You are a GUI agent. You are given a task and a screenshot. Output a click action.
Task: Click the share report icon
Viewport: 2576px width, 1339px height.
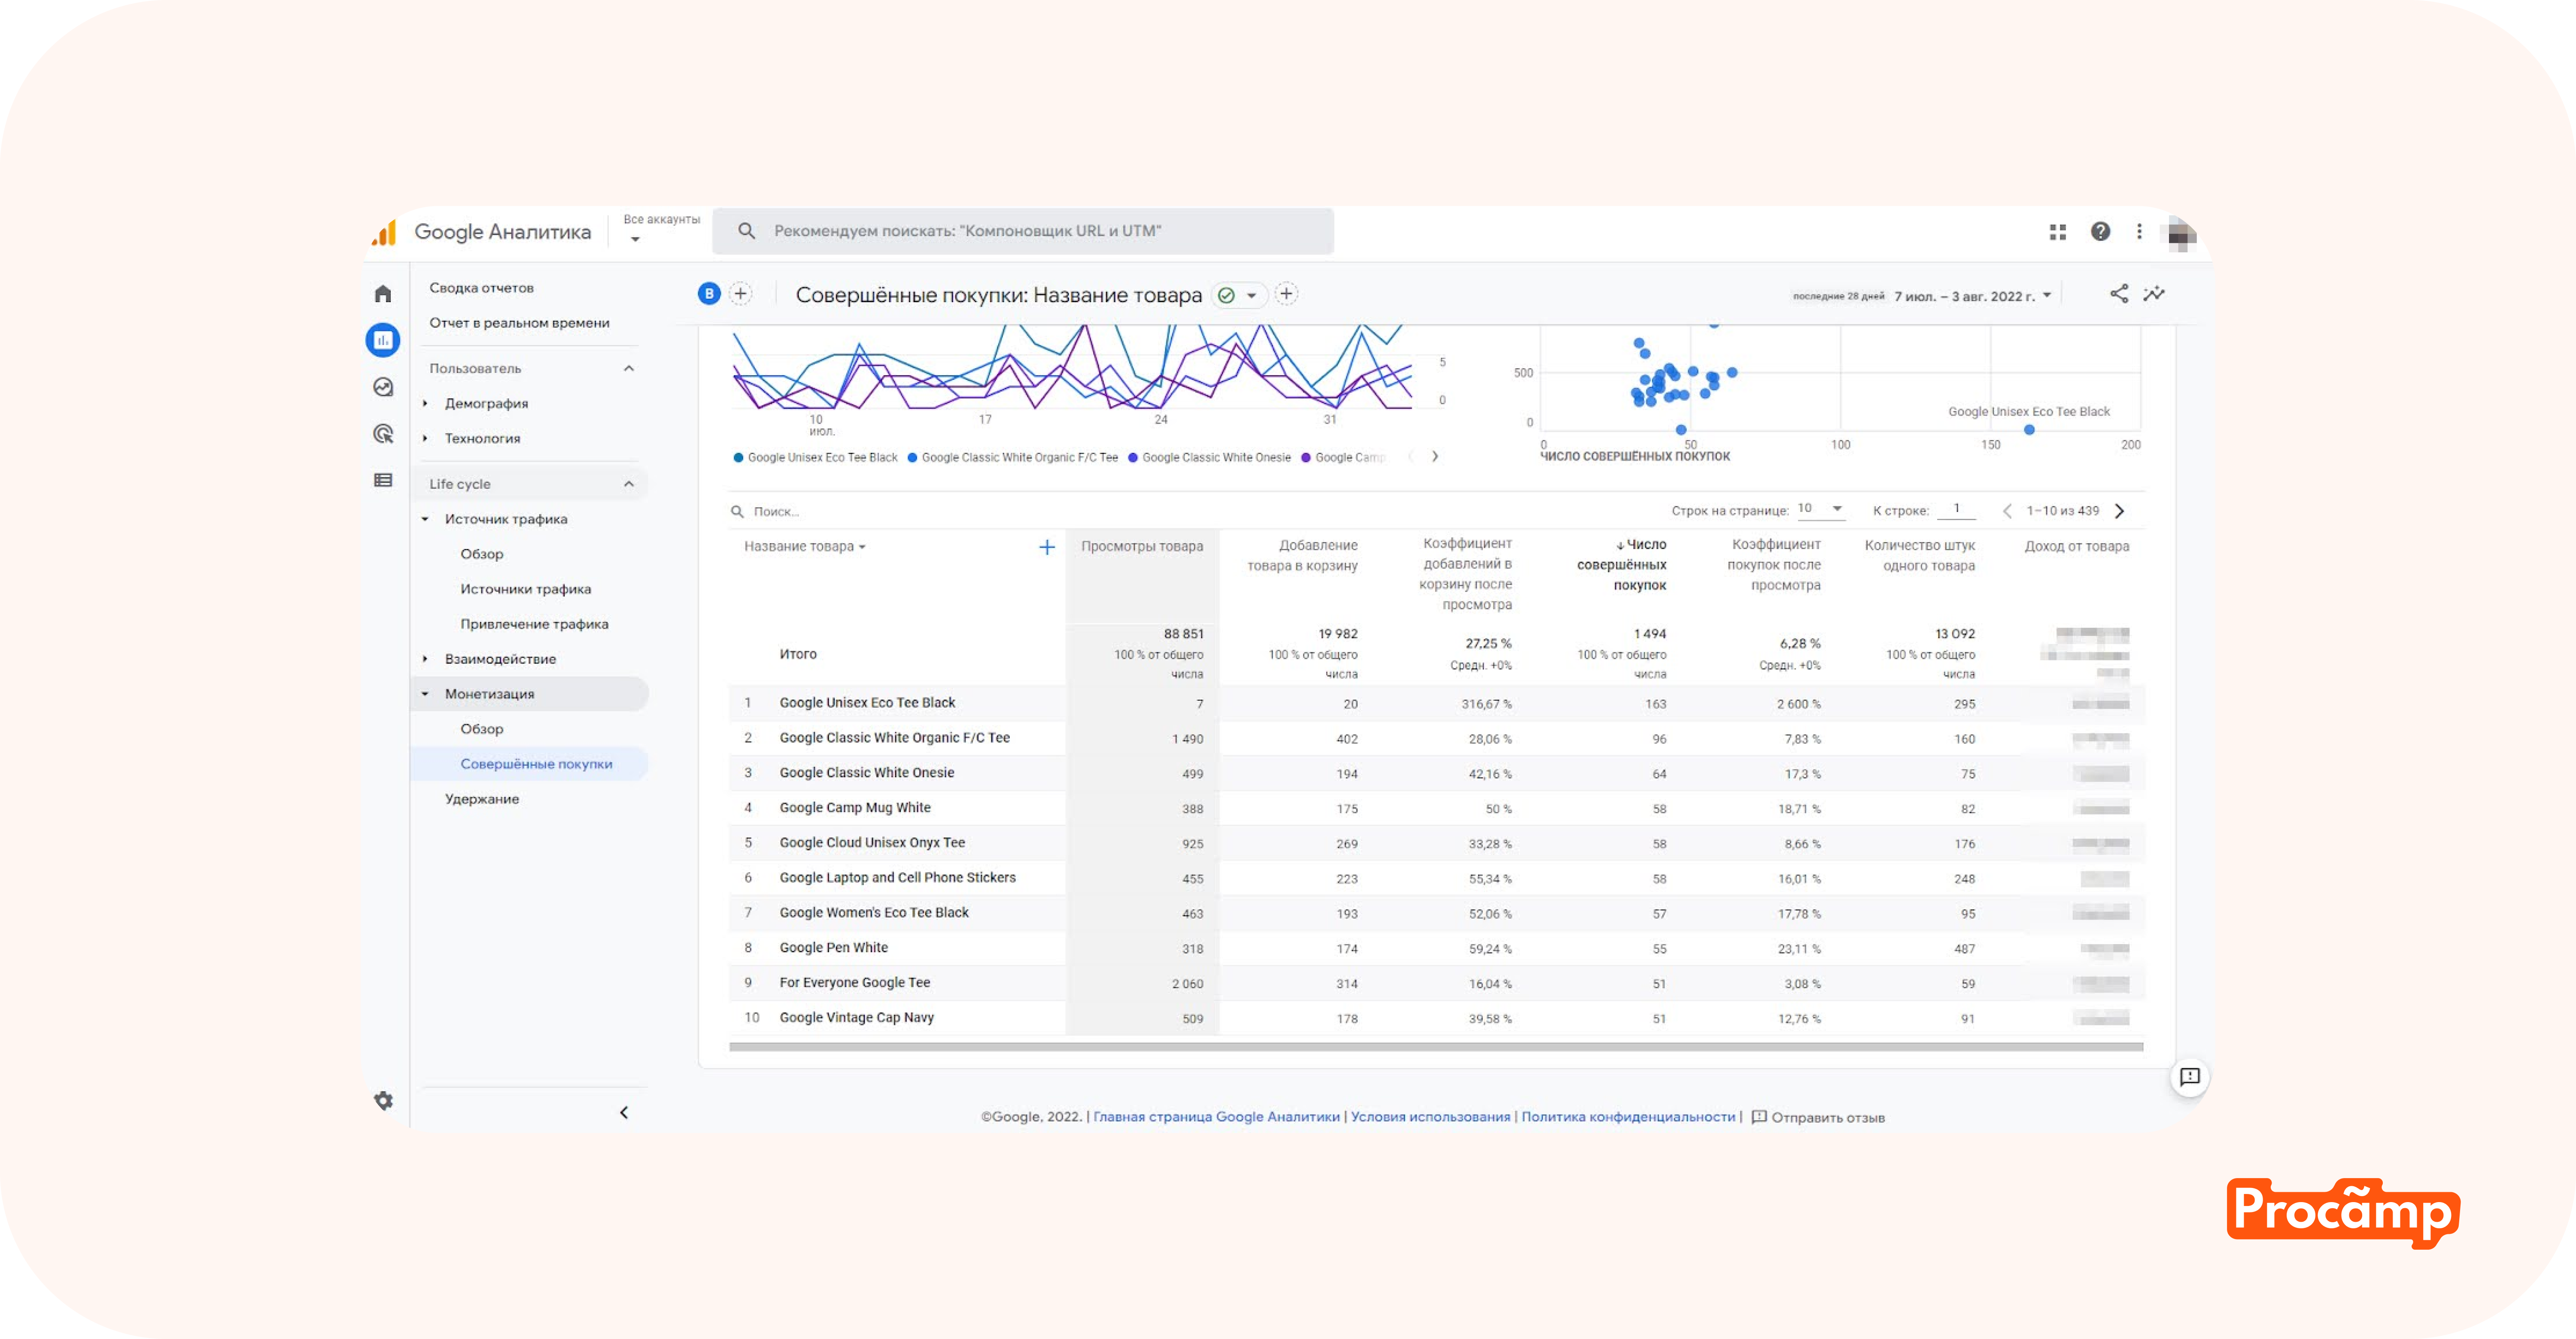click(2119, 294)
